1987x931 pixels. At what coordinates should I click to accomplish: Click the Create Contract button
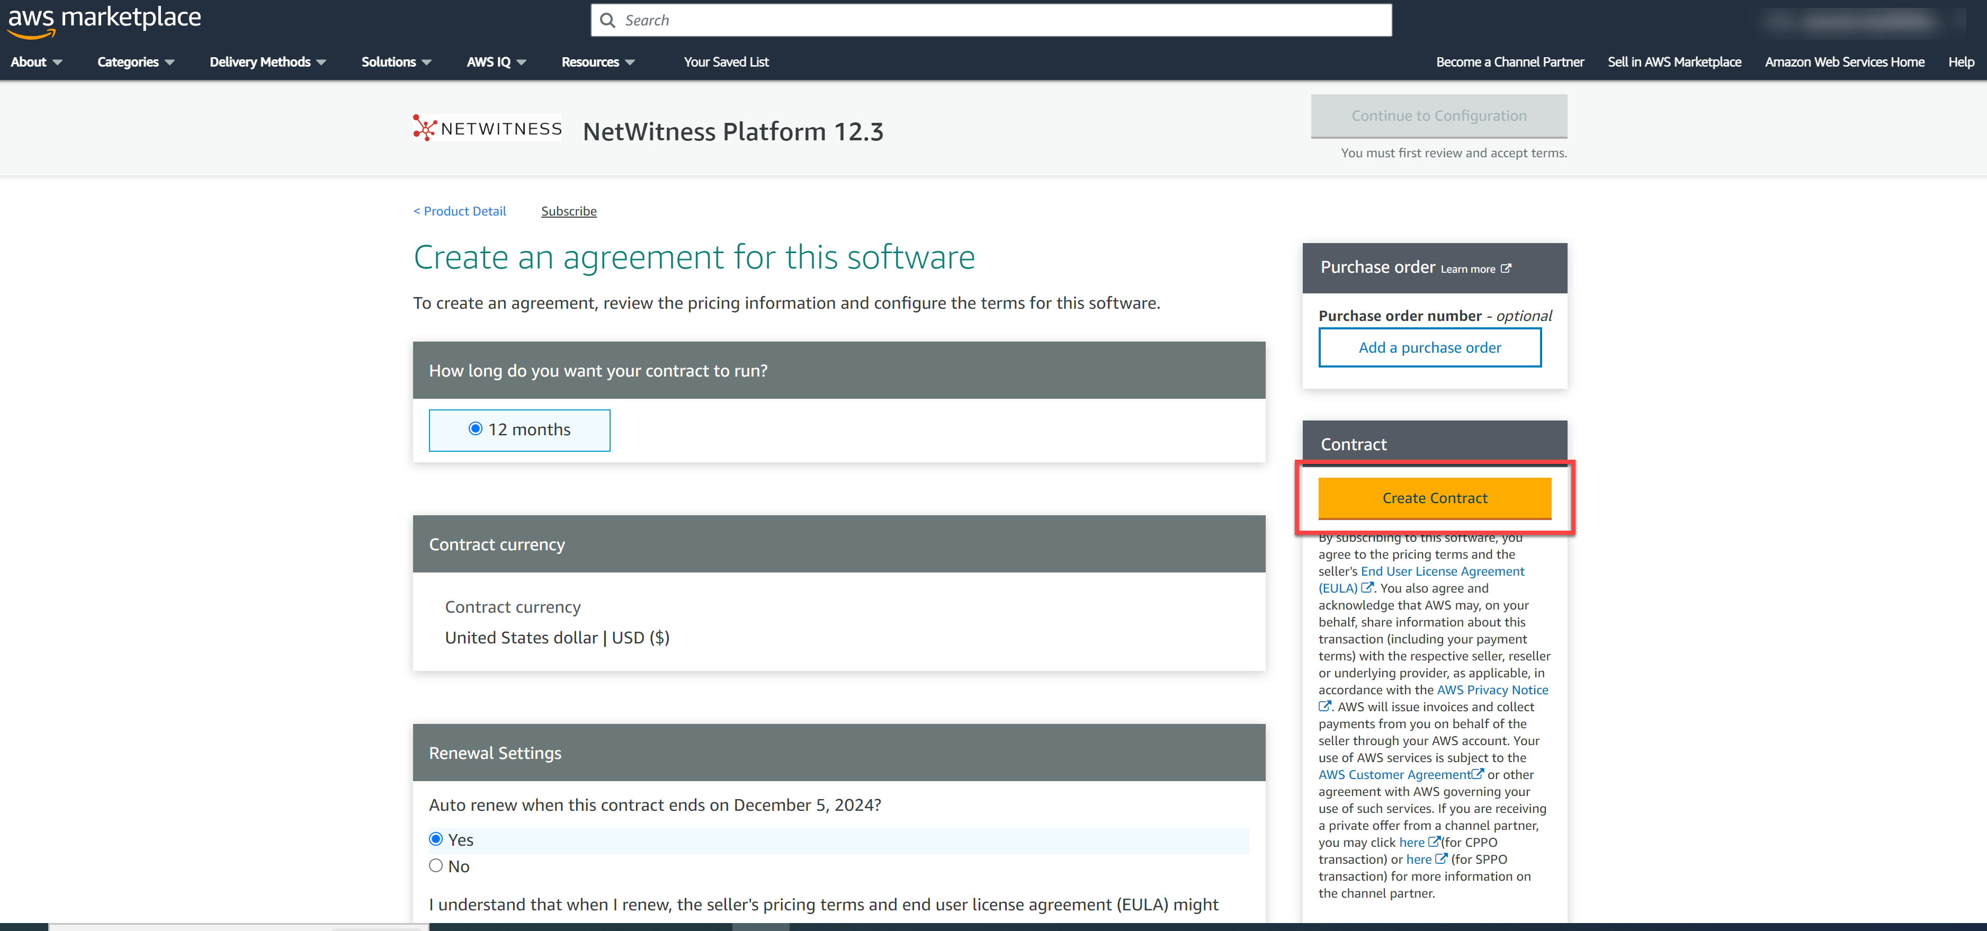click(x=1434, y=497)
